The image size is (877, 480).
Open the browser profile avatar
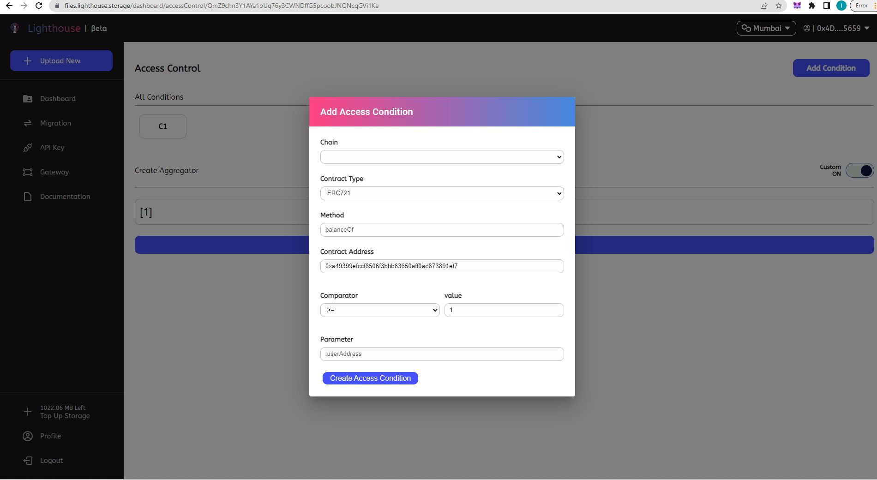tap(841, 6)
